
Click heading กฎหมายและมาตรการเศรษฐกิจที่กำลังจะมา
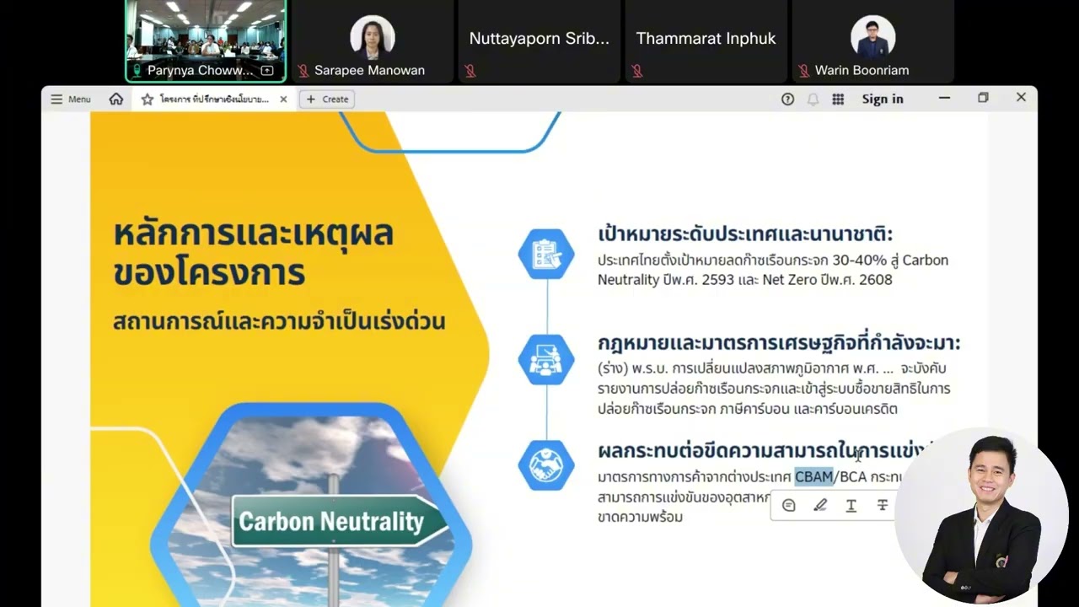(779, 342)
